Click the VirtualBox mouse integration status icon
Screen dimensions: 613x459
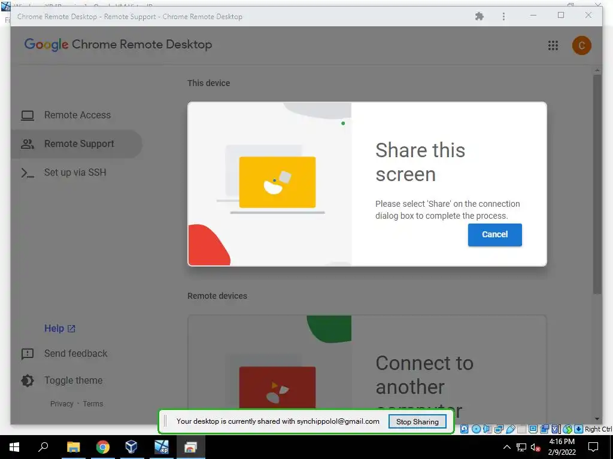pos(568,429)
